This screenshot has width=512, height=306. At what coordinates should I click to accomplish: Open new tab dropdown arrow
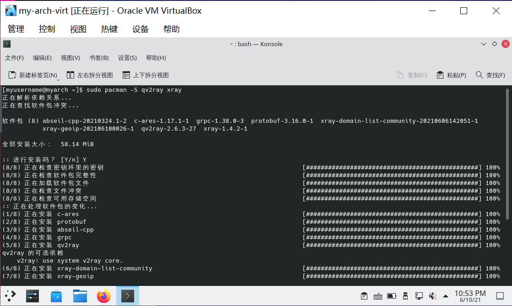click(59, 79)
